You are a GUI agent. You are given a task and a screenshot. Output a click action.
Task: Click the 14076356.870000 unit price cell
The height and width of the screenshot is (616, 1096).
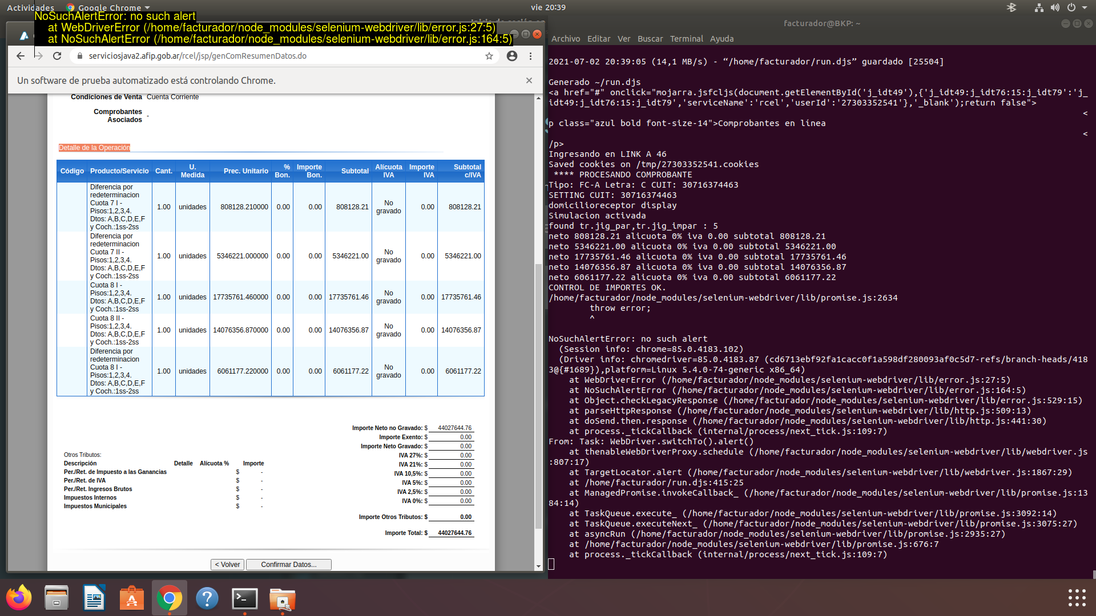[240, 330]
